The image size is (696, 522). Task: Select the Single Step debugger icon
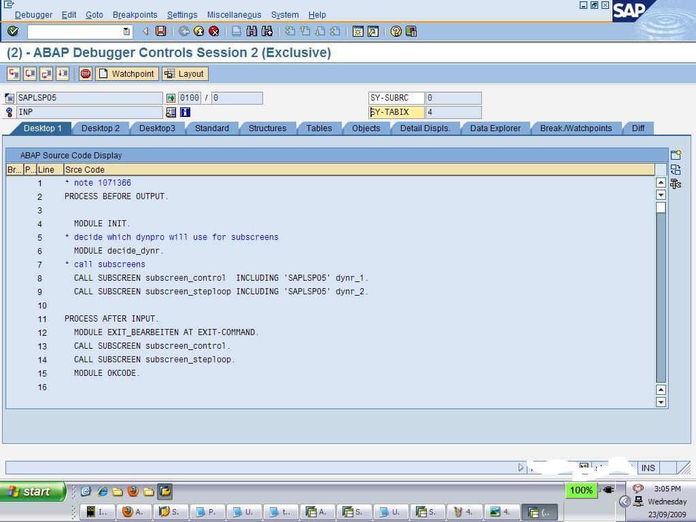click(14, 73)
